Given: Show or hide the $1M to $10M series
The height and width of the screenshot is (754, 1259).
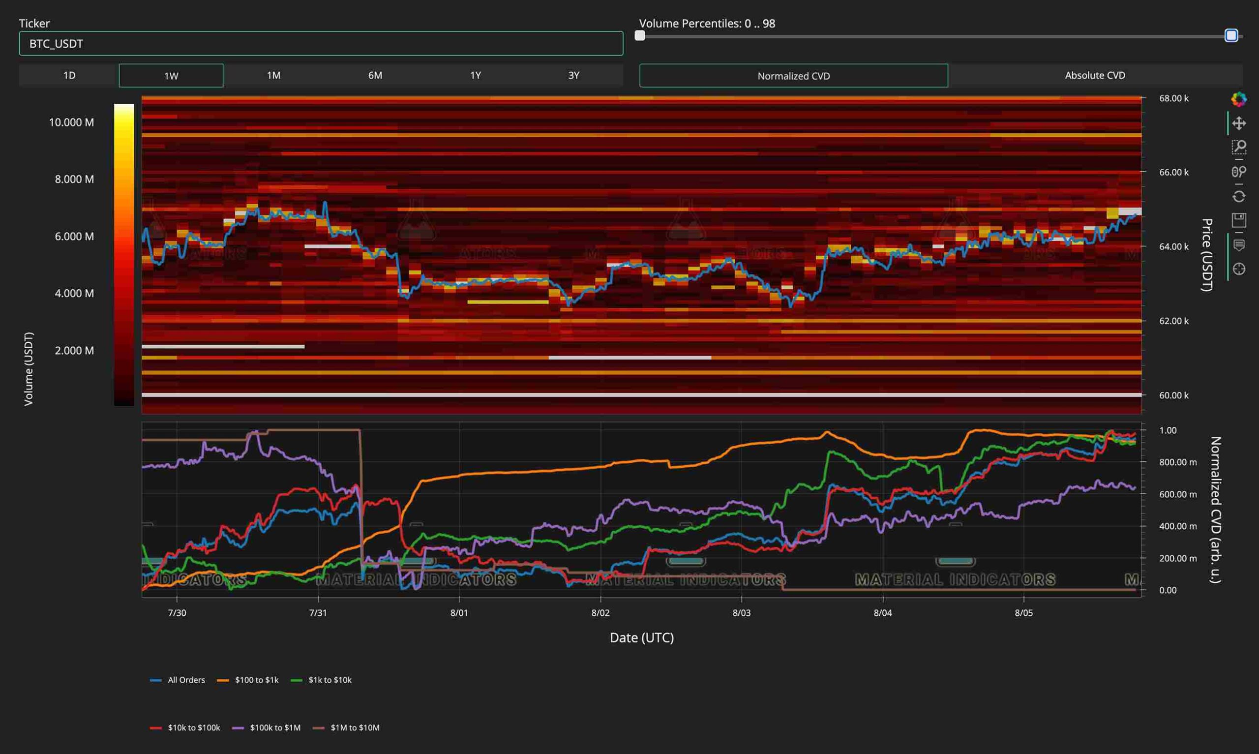Looking at the screenshot, I should click(x=346, y=727).
